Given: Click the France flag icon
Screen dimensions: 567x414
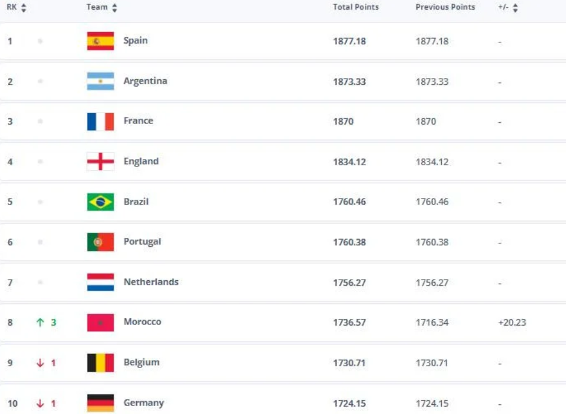Looking at the screenshot, I should pos(100,122).
